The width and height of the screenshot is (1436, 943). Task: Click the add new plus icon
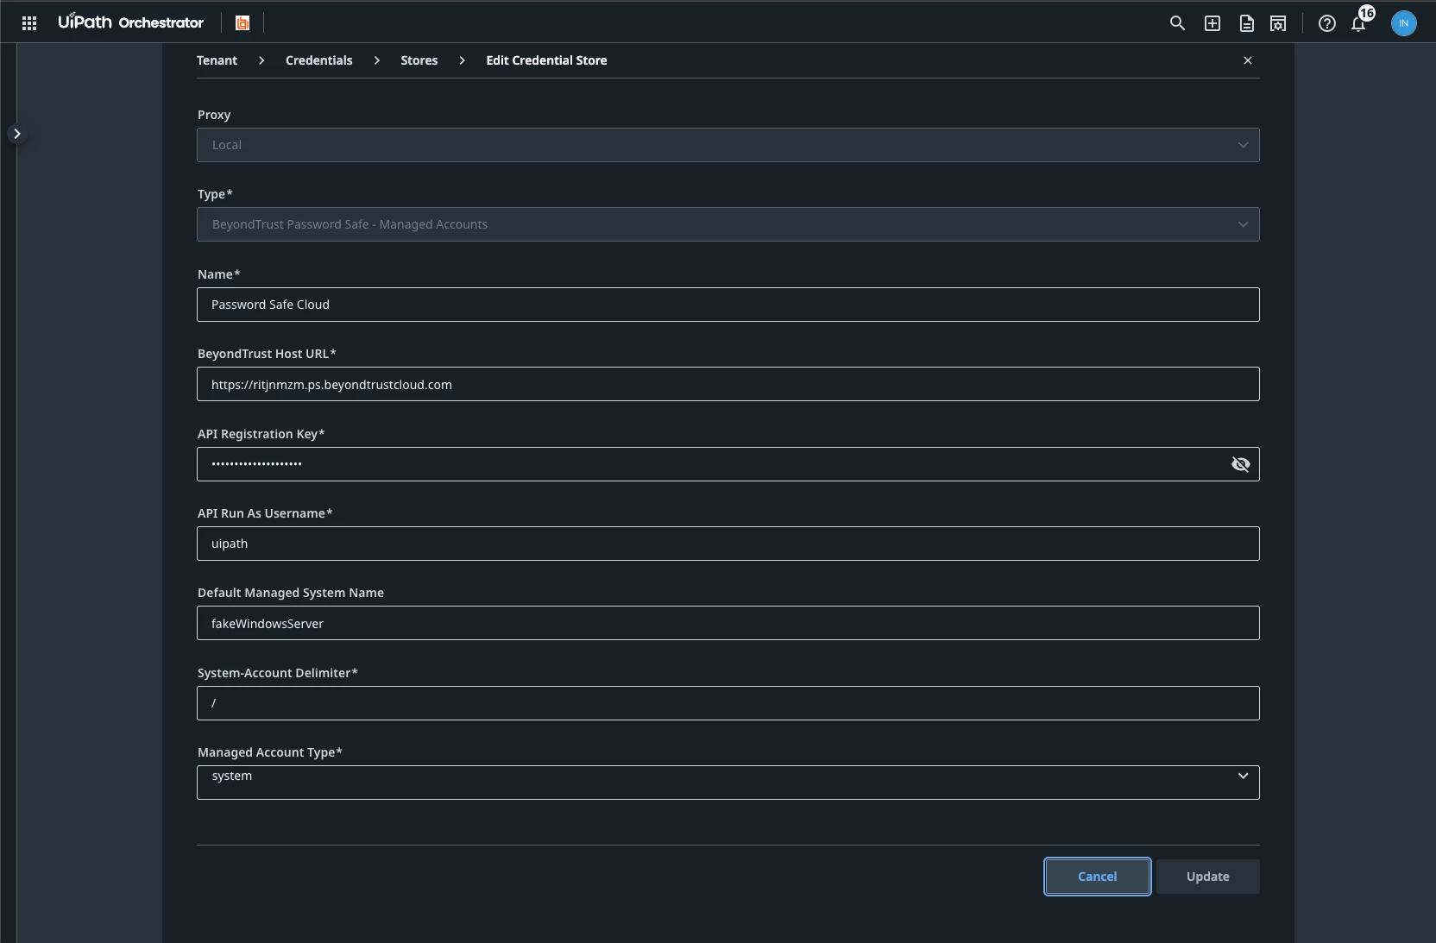(x=1212, y=23)
